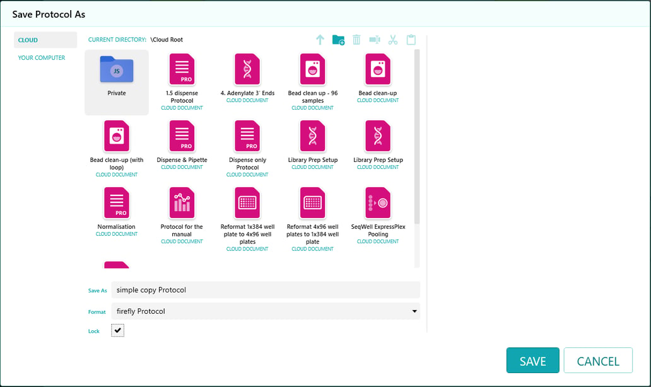This screenshot has width=651, height=387.
Task: Click the rename icon in the toolbar
Action: coord(375,40)
